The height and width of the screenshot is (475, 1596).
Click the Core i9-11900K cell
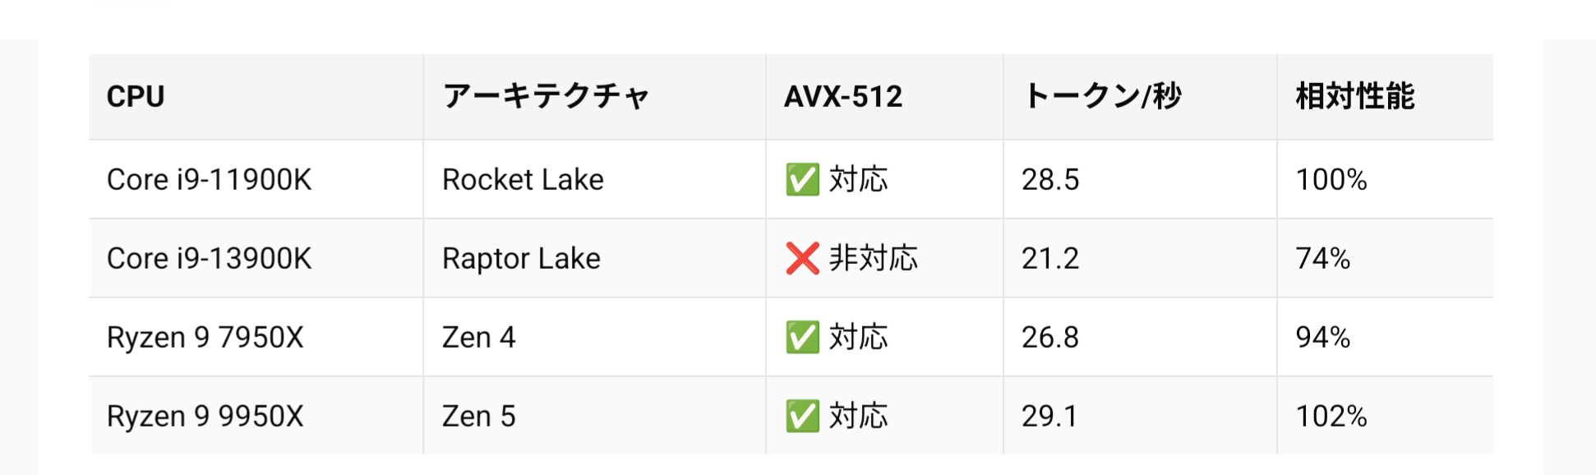210,180
